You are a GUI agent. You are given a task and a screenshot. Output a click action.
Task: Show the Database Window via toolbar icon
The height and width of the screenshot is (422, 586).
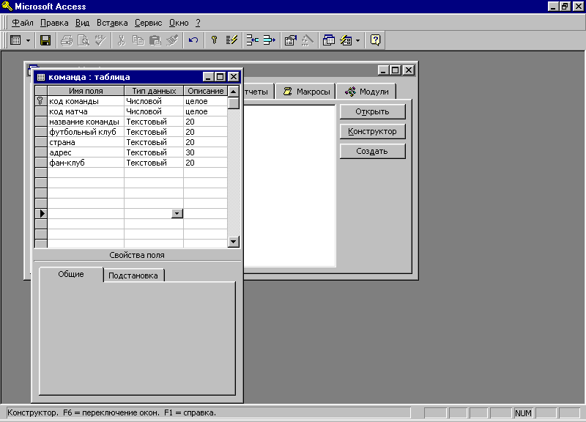point(328,40)
